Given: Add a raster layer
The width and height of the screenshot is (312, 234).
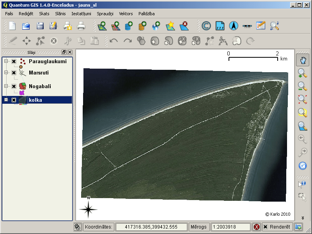Looking at the screenshot, I should [x=115, y=26].
